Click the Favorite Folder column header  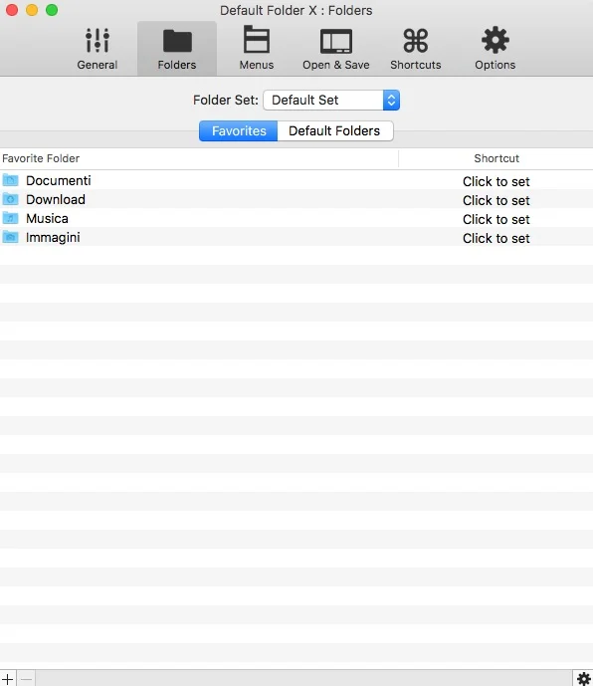click(199, 158)
